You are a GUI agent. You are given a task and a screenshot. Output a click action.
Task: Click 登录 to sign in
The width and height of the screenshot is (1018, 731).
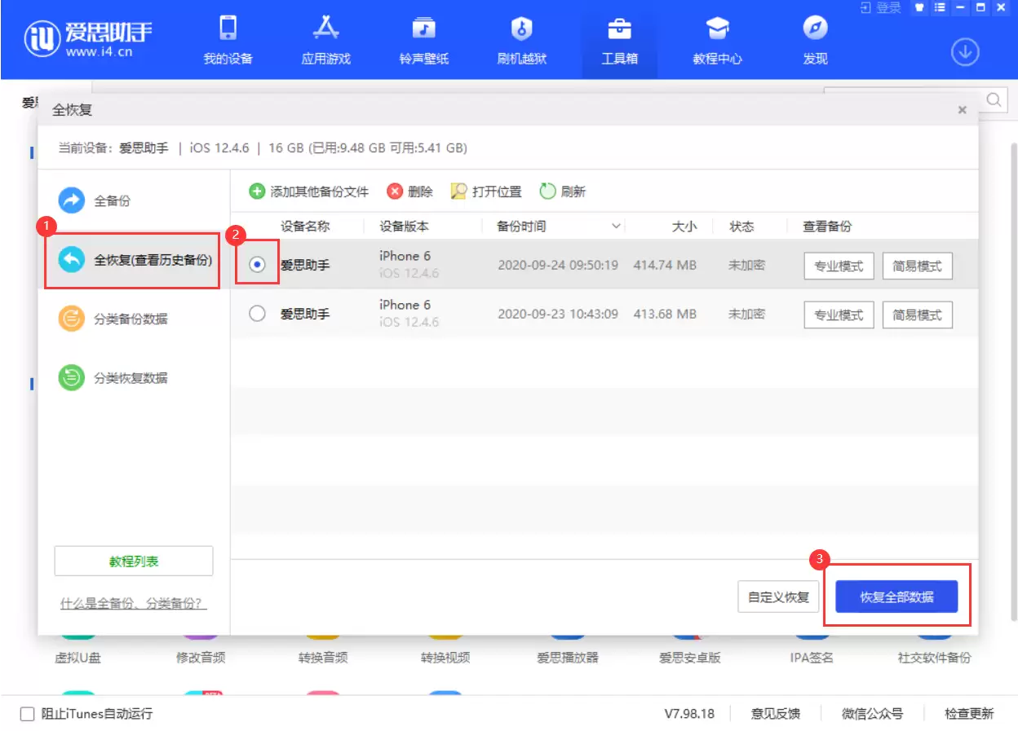point(880,7)
